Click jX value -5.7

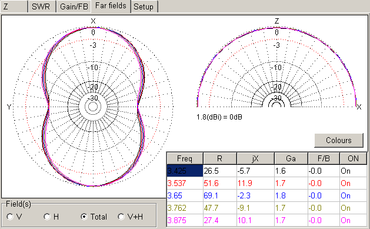[x=255, y=171]
